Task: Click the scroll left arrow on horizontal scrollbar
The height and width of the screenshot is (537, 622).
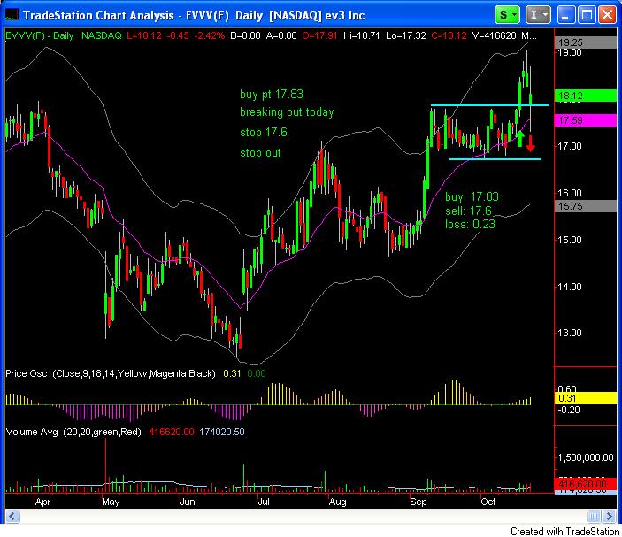Action: click(12, 516)
